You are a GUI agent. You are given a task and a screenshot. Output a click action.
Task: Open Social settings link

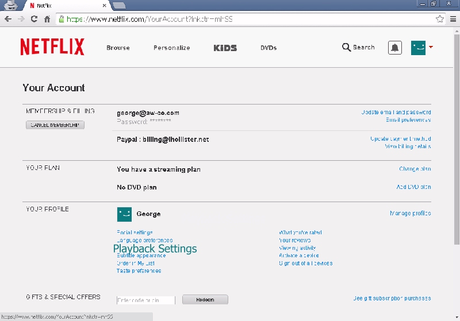tap(135, 233)
